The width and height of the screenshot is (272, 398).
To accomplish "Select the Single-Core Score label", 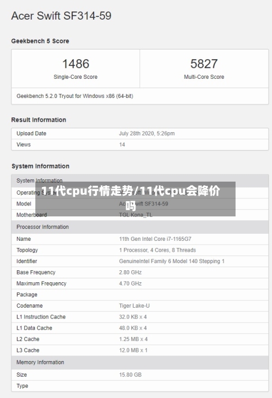I will [x=76, y=77].
